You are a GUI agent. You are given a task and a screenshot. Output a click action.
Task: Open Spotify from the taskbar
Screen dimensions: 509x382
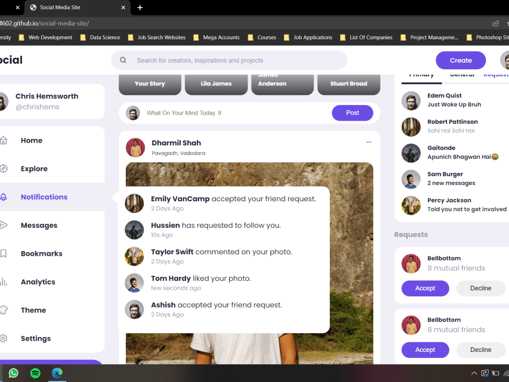[35, 373]
